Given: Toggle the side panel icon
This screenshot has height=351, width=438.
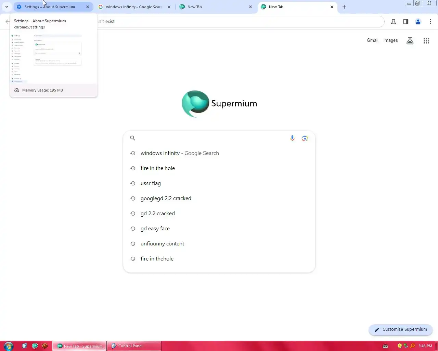Looking at the screenshot, I should click(x=406, y=22).
